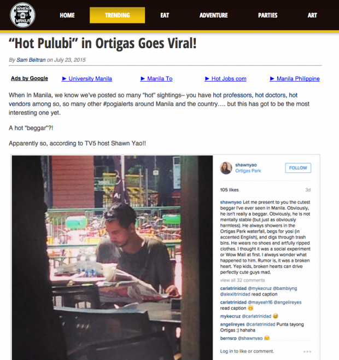Open the three-dots options on Instagram embed

coord(307,351)
